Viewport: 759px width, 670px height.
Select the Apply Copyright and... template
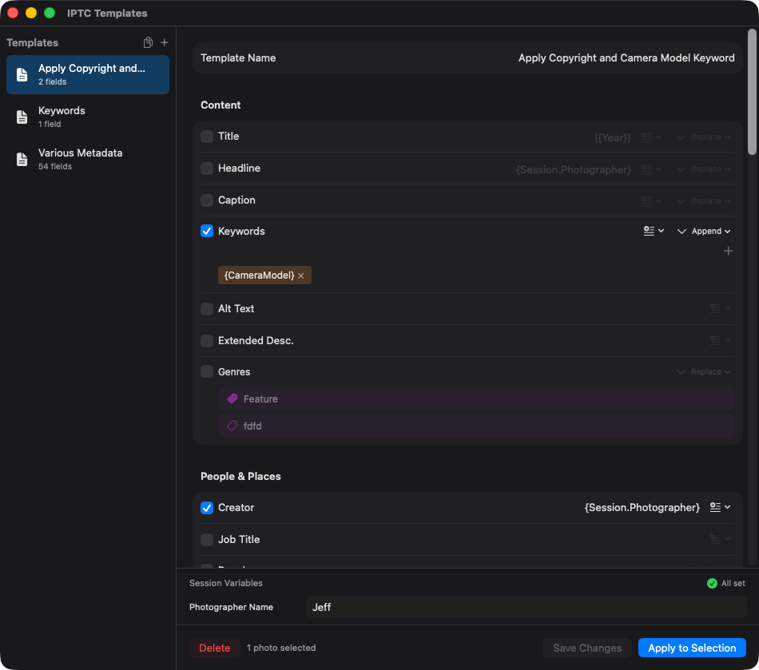tap(88, 74)
